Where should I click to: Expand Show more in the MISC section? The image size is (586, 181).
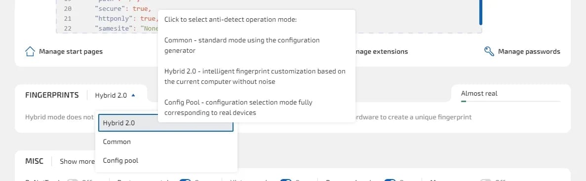click(78, 161)
